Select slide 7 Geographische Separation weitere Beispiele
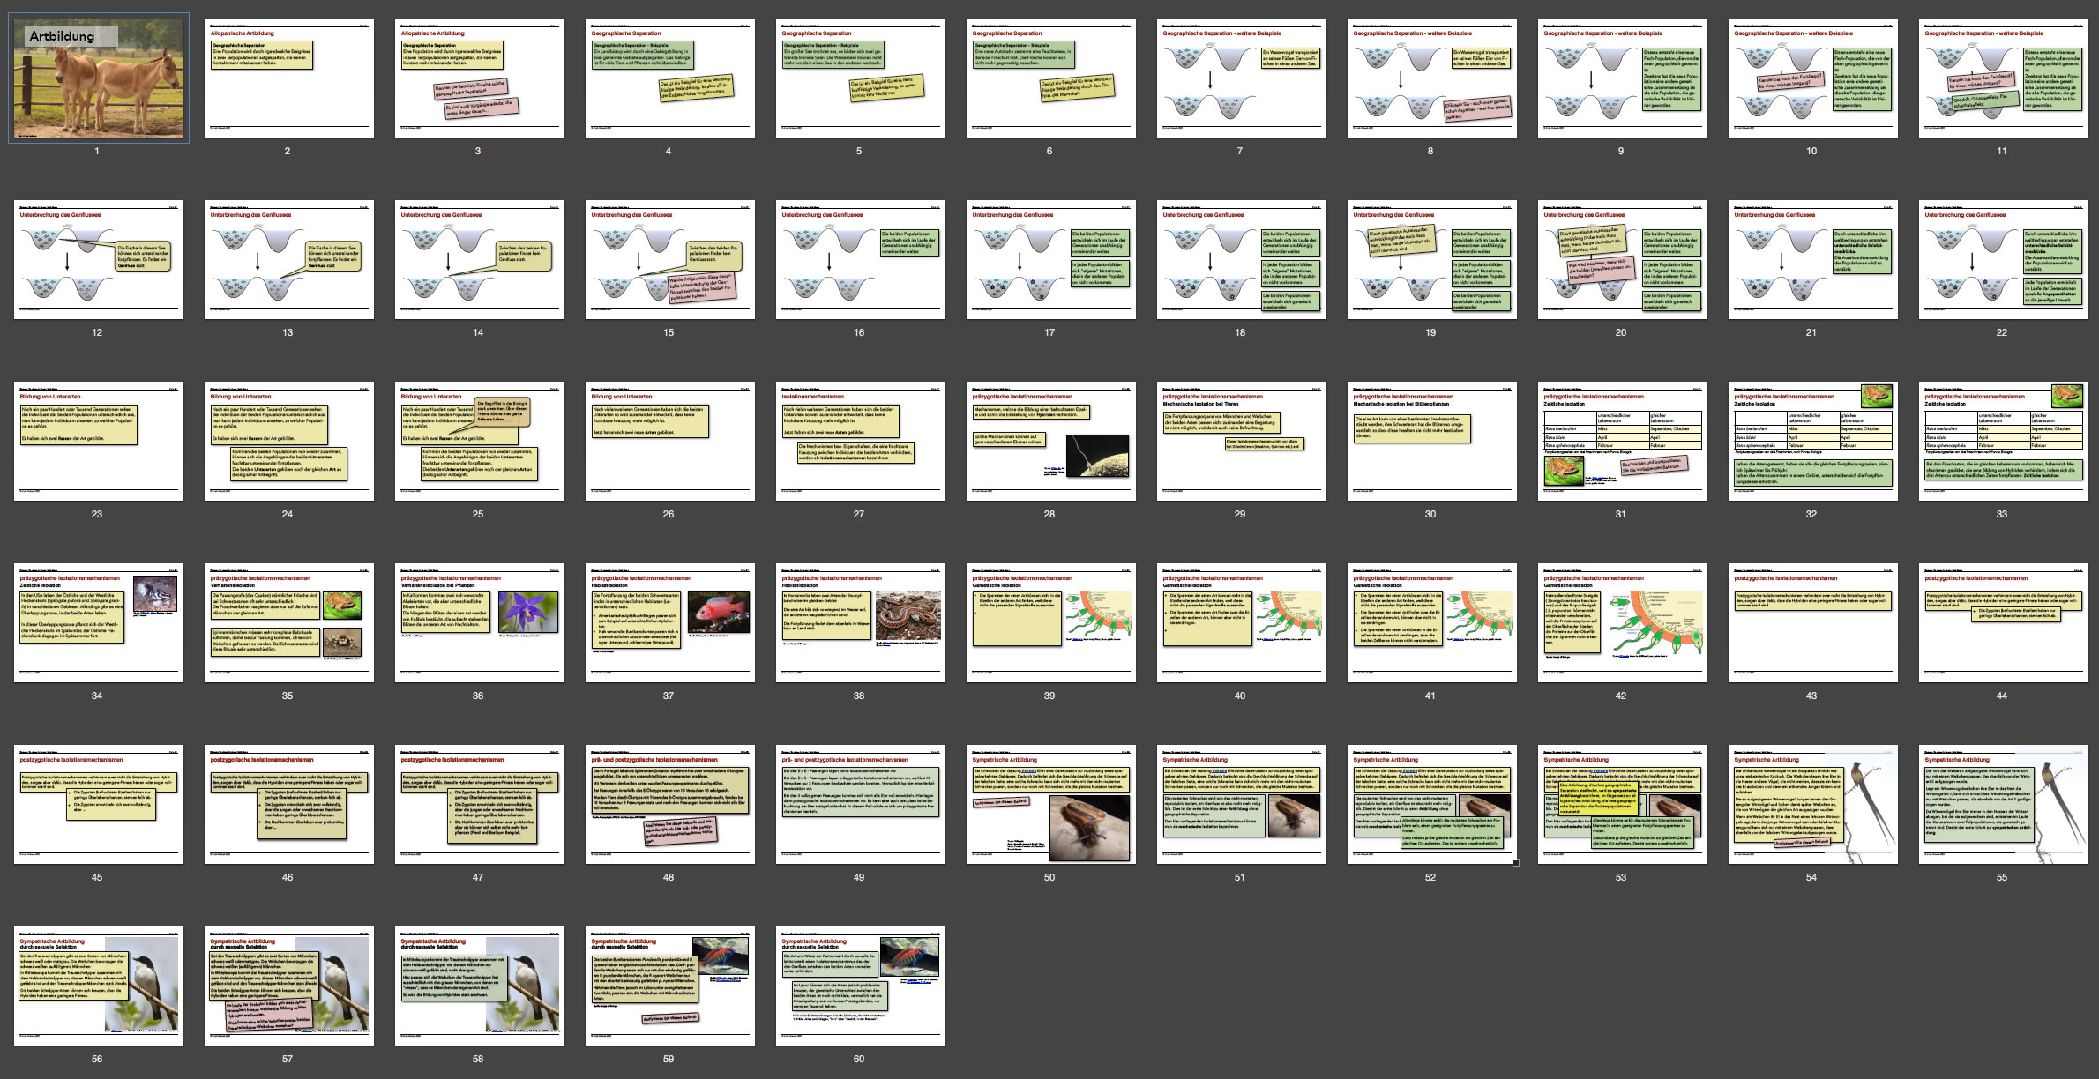Image resolution: width=2099 pixels, height=1079 pixels. (1240, 78)
